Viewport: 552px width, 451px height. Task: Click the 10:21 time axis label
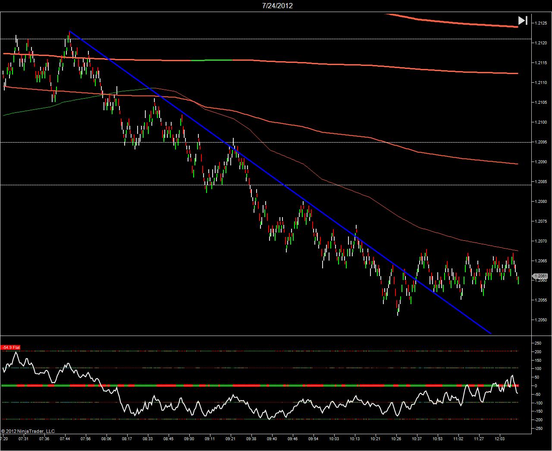tap(375, 439)
